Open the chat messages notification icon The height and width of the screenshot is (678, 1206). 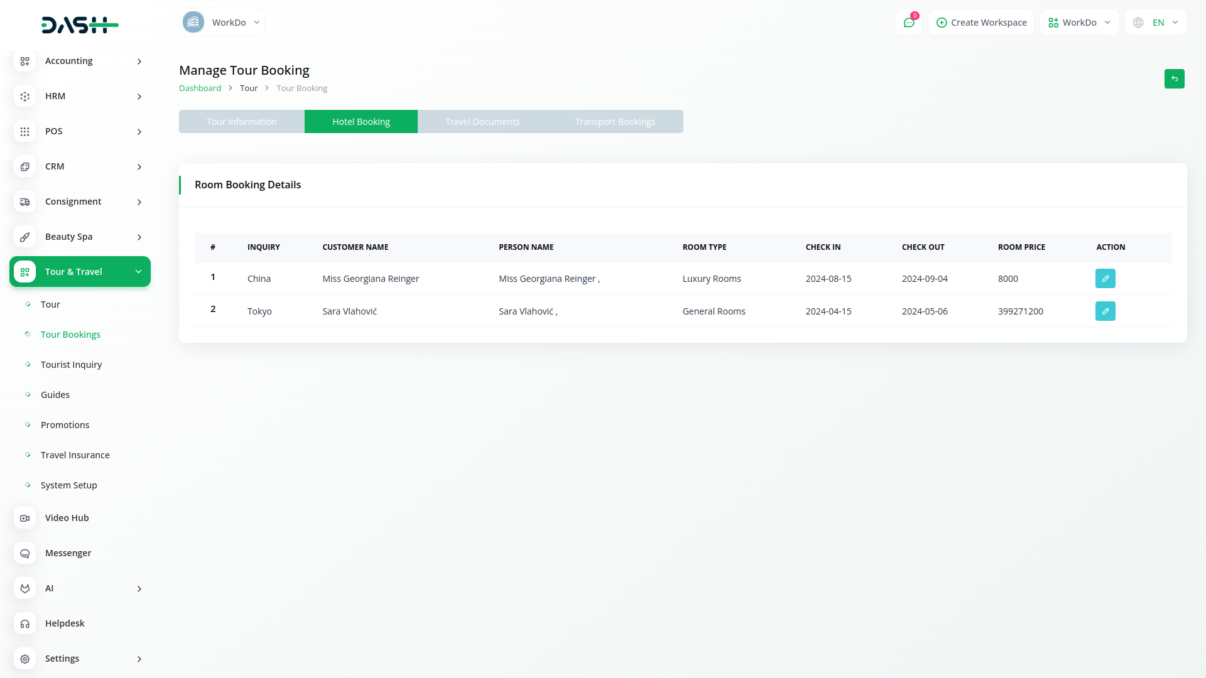[908, 23]
